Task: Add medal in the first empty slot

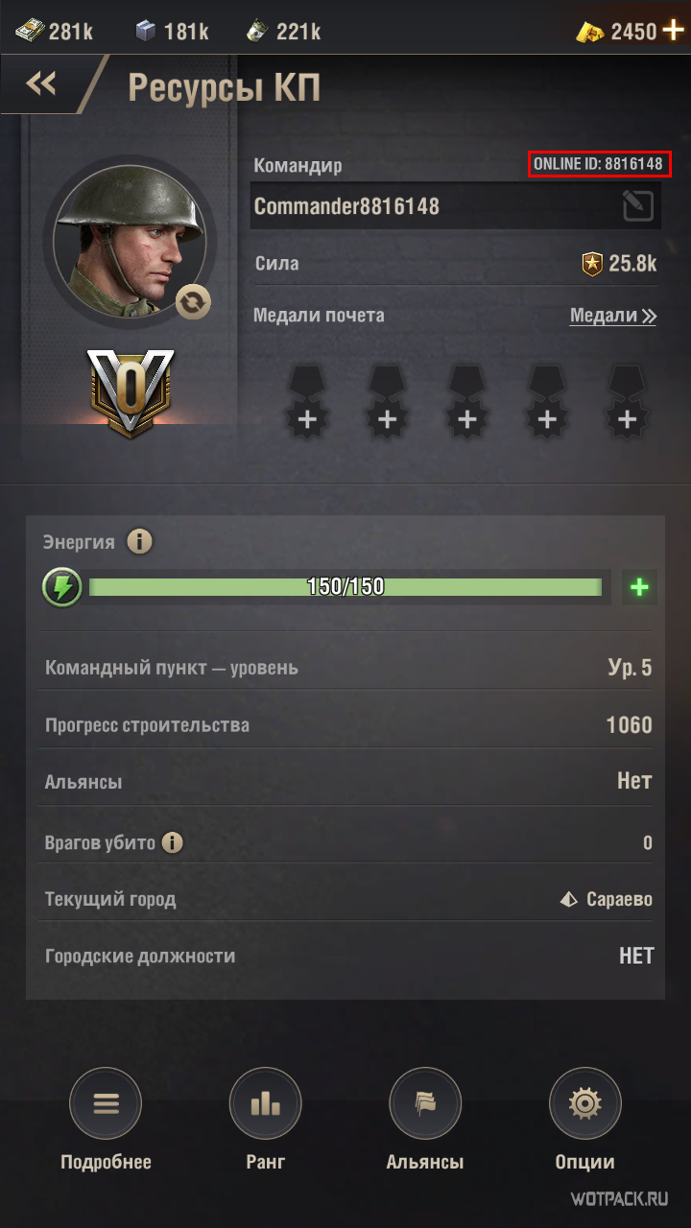Action: 307,402
